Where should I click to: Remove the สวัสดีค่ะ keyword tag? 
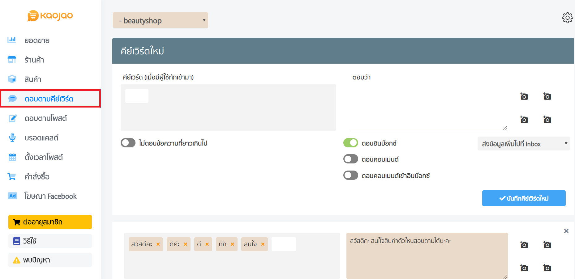[158, 244]
